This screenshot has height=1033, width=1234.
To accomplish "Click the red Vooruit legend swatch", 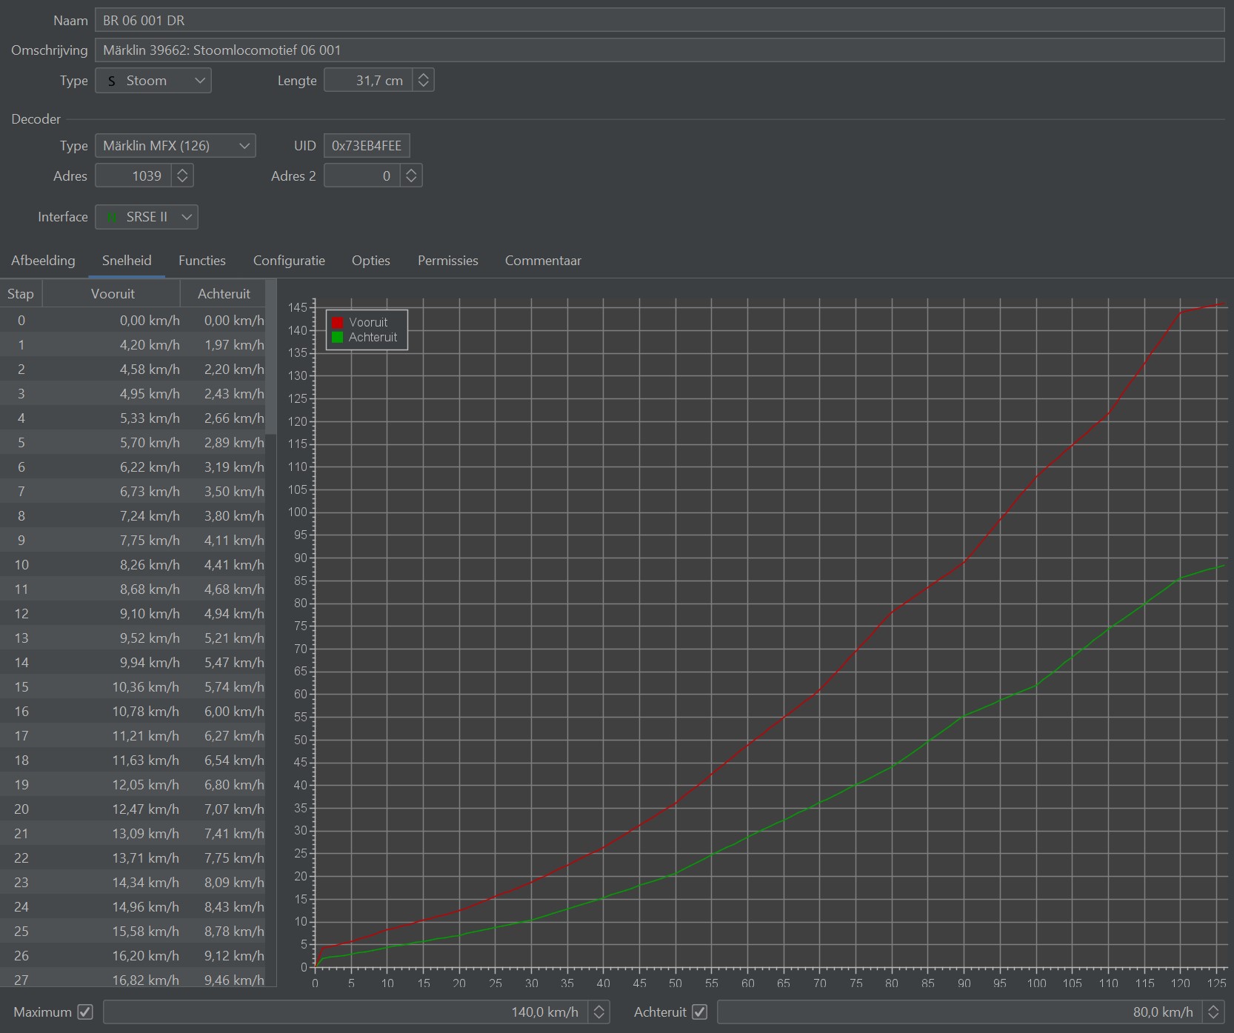I will 338,323.
